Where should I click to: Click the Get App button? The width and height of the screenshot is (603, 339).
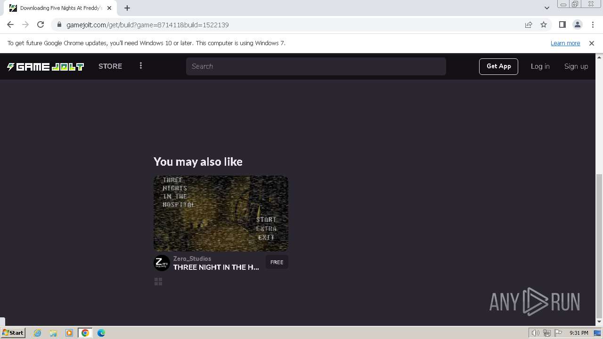(x=499, y=66)
